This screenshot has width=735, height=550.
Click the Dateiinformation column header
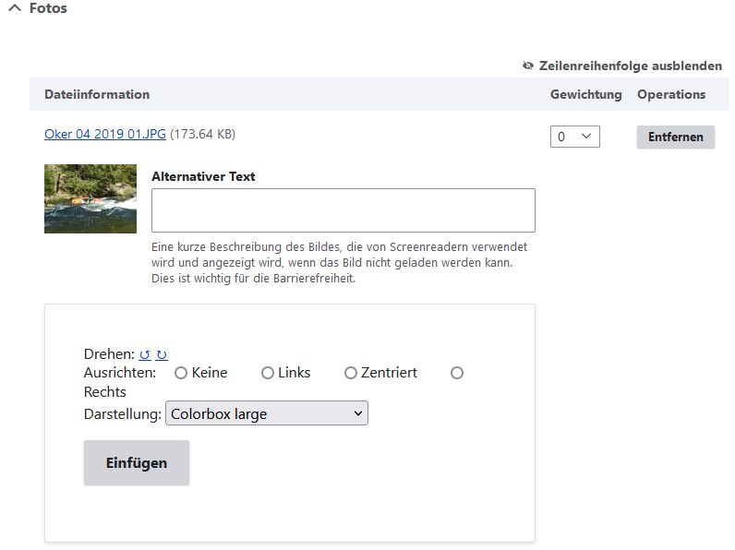pos(97,94)
